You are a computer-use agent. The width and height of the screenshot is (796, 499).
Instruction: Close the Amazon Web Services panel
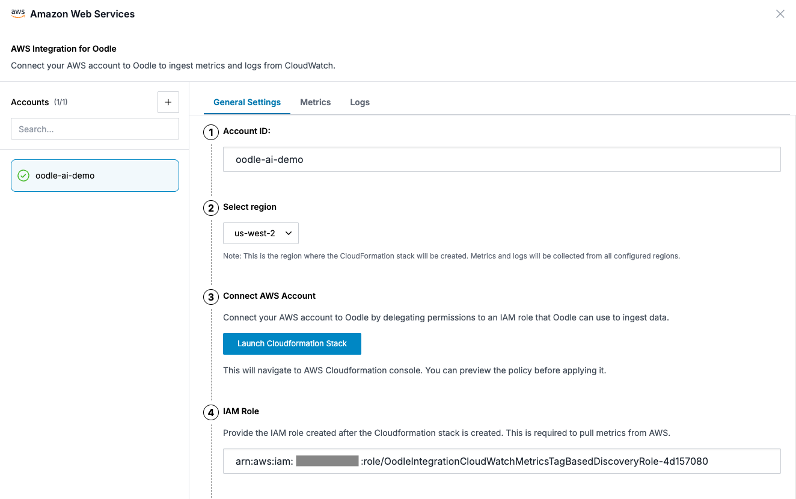click(780, 14)
